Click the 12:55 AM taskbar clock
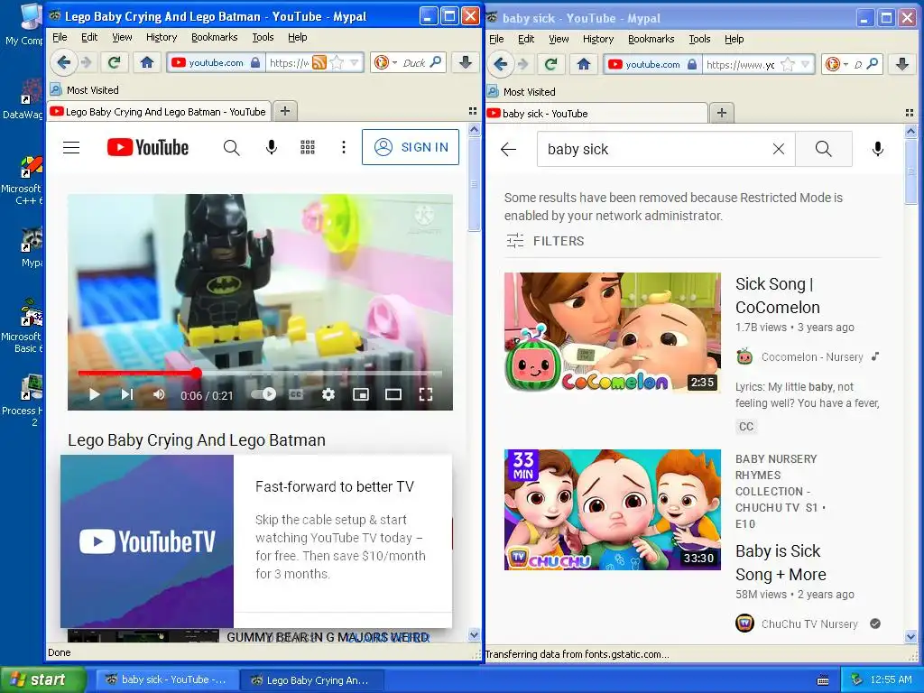The height and width of the screenshot is (693, 924). tap(891, 679)
